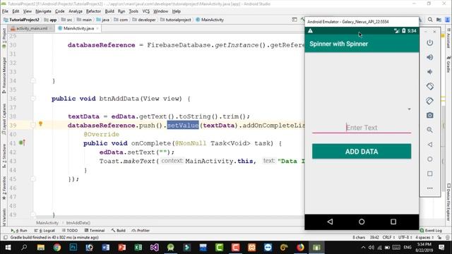Image resolution: width=452 pixels, height=254 pixels.
Task: Open Photoshop from the taskbar
Action: click(x=73, y=248)
